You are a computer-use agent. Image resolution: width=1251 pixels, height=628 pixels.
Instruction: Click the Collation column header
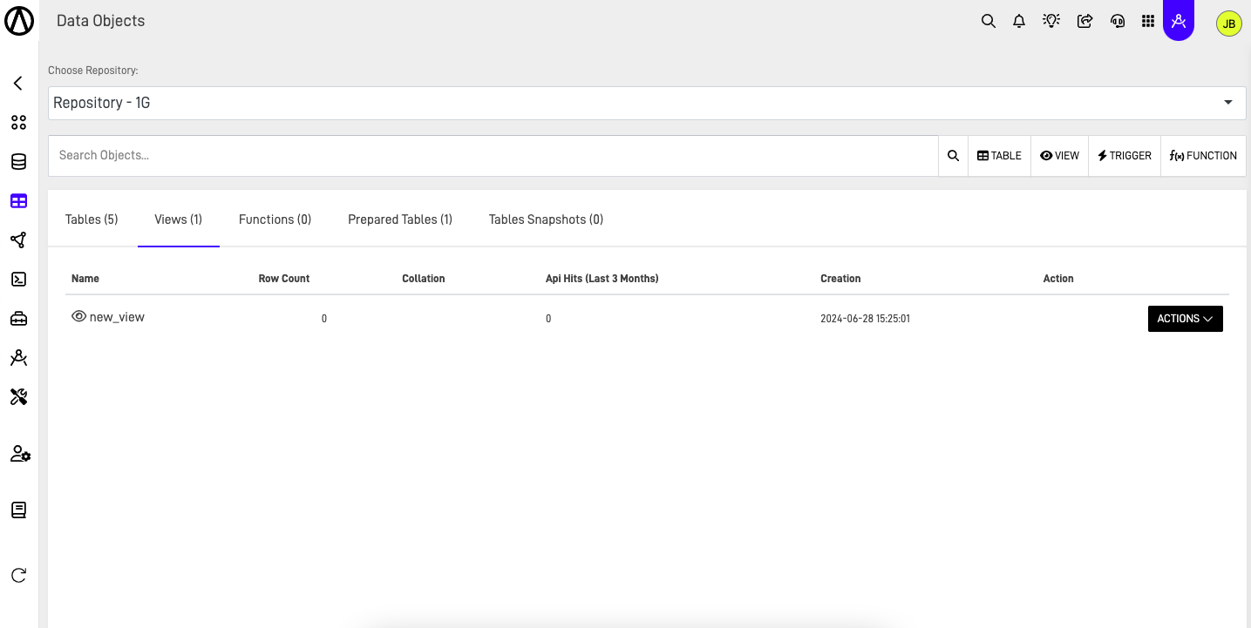coord(424,279)
